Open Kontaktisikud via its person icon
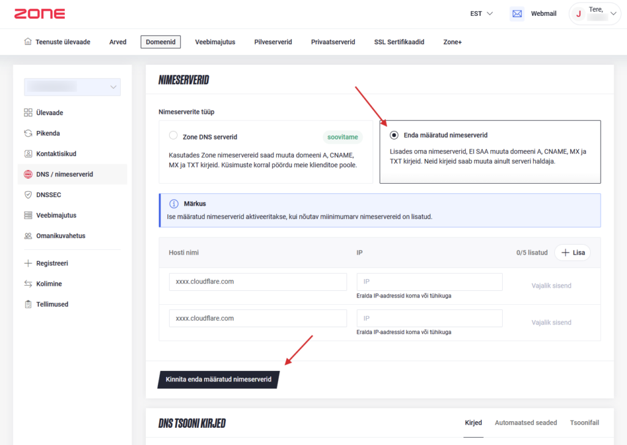The width and height of the screenshot is (627, 445). click(29, 153)
